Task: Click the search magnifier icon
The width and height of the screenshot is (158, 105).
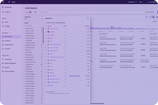Action: click(x=42, y=12)
